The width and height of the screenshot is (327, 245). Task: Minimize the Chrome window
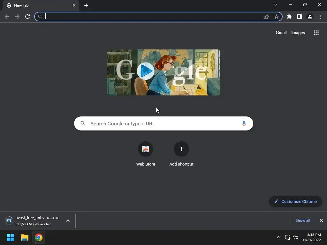(x=290, y=4)
